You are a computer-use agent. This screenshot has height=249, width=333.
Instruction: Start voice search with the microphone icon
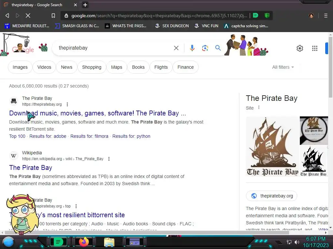click(192, 48)
